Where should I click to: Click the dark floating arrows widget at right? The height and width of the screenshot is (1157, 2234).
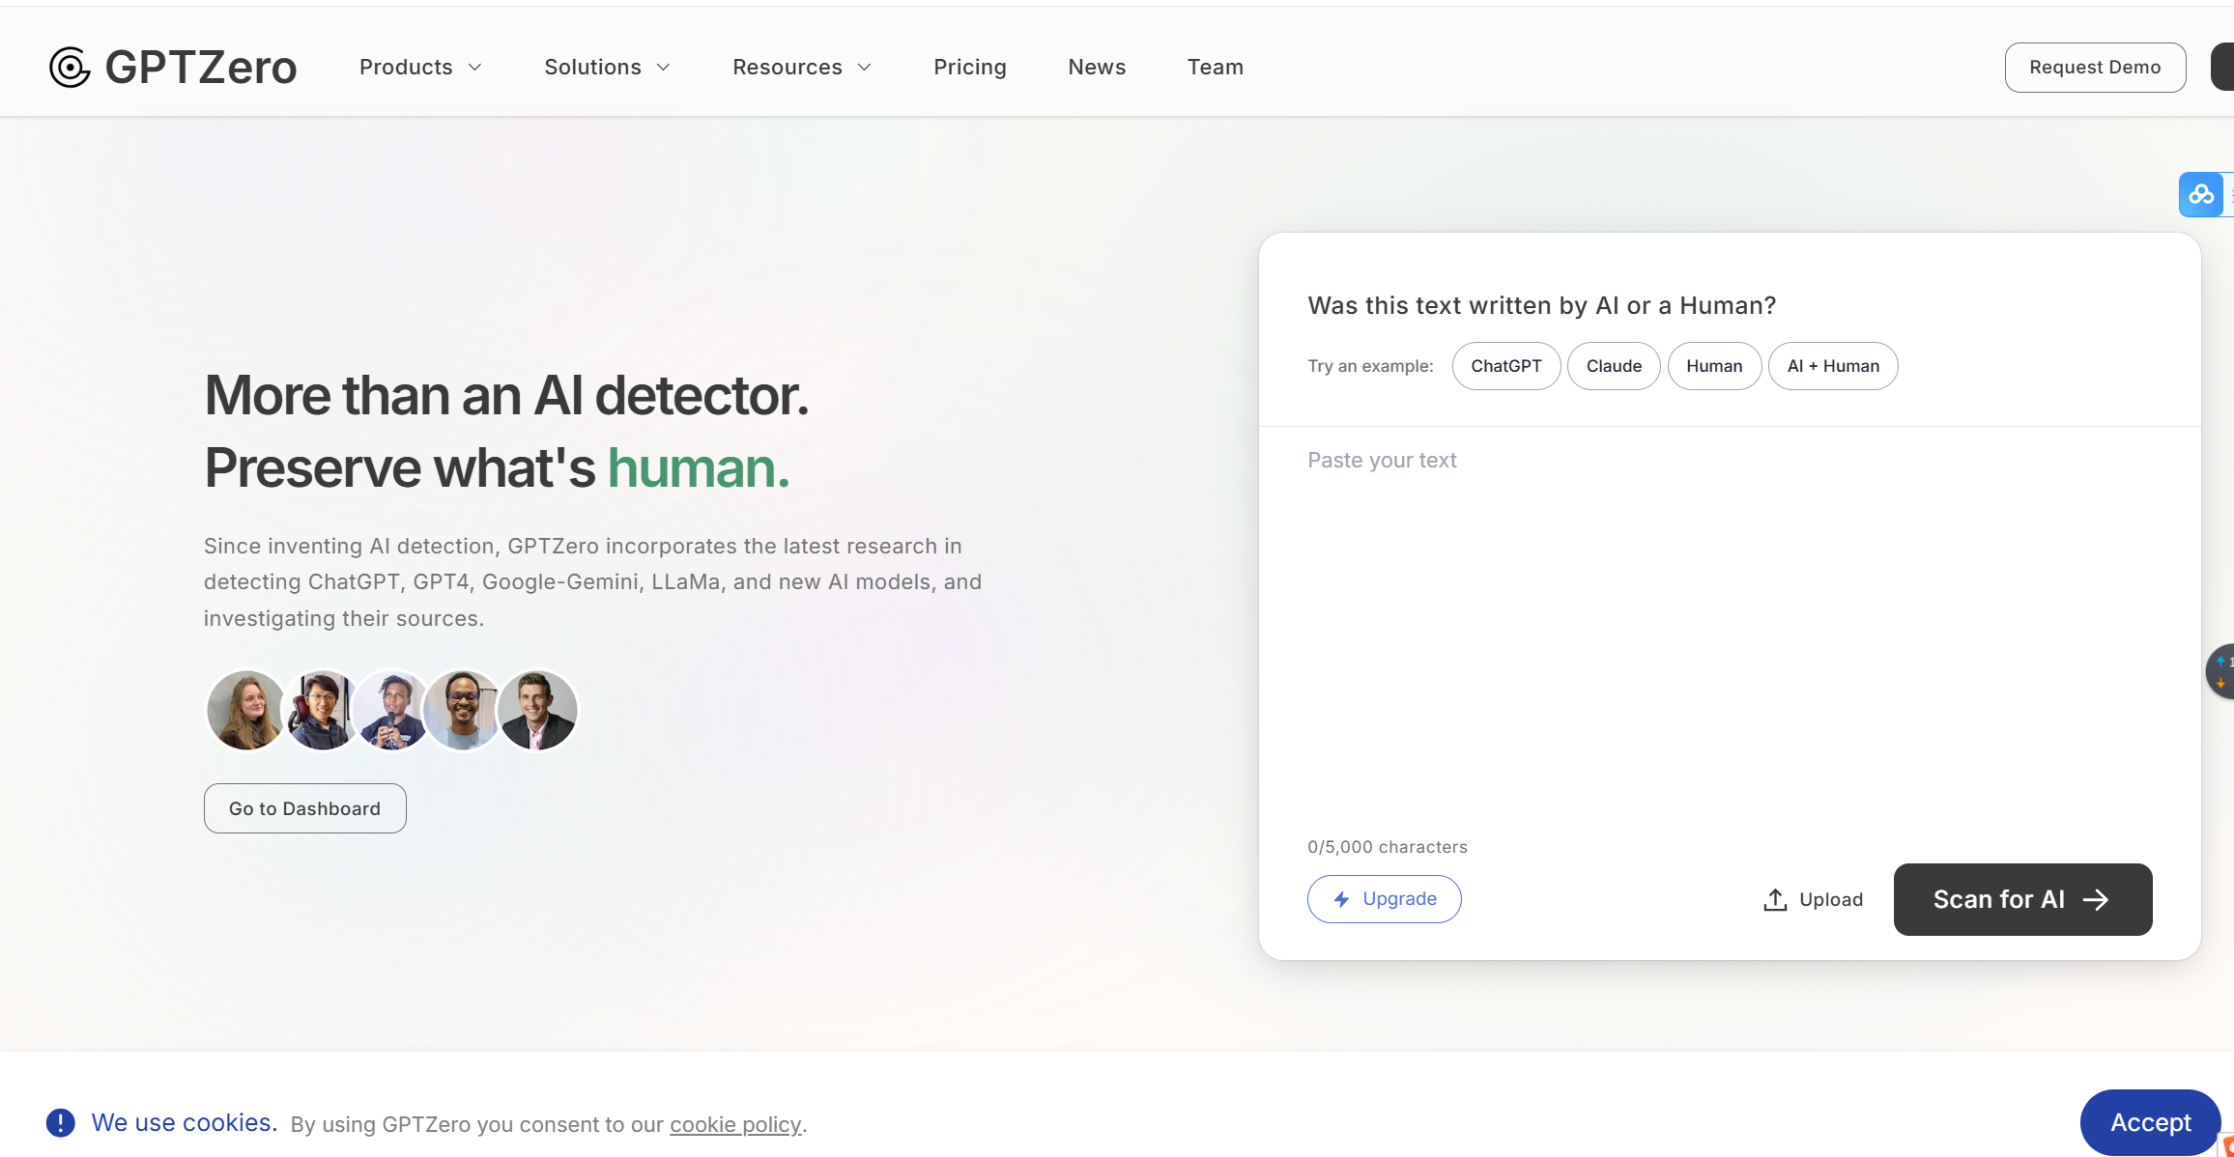point(2220,671)
